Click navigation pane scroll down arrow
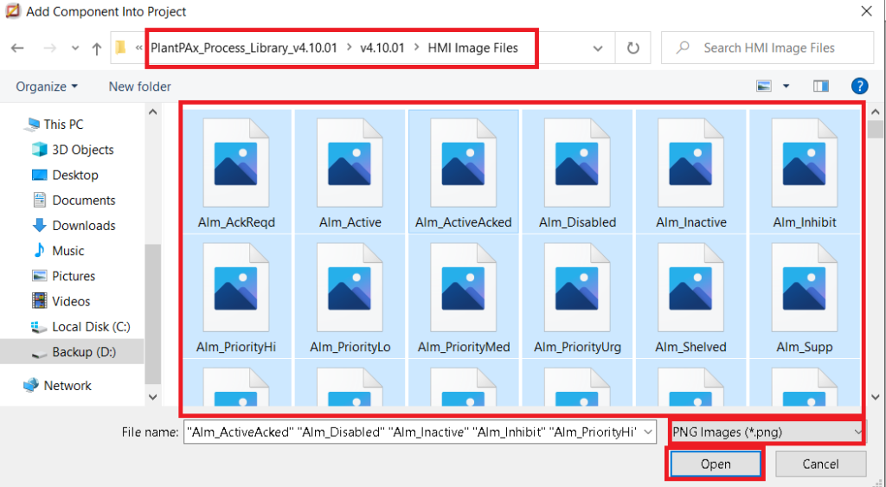Image resolution: width=886 pixels, height=487 pixels. pos(152,396)
